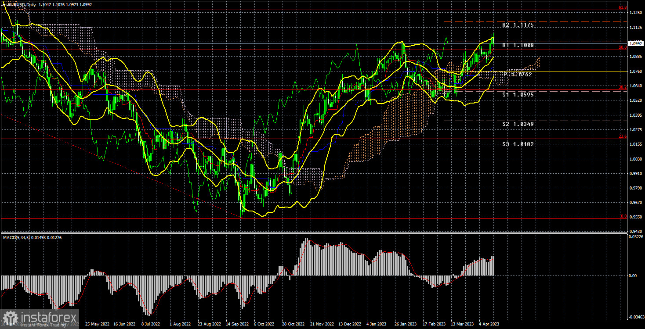Click the 1.1250 price axis value
The width and height of the screenshot is (645, 329).
point(635,13)
